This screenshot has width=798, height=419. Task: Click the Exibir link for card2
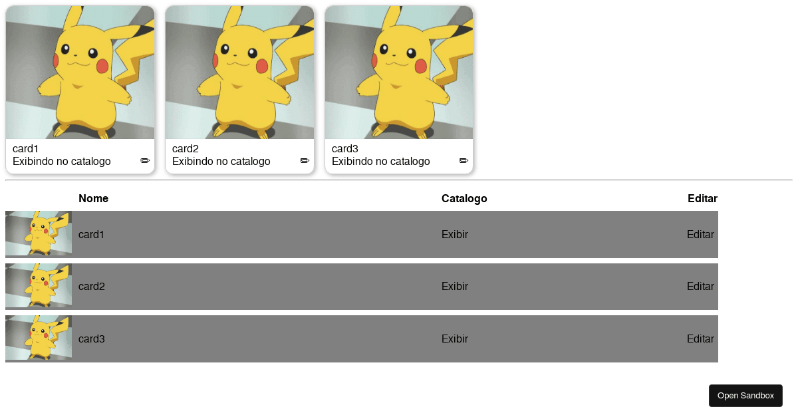pos(454,286)
